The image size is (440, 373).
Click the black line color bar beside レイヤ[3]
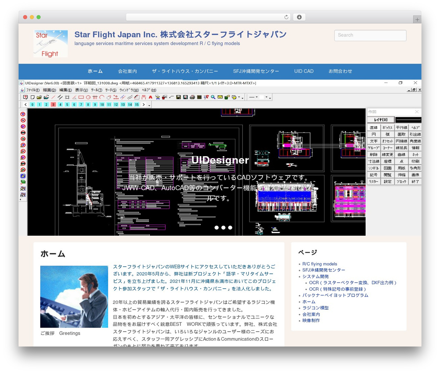(x=408, y=120)
